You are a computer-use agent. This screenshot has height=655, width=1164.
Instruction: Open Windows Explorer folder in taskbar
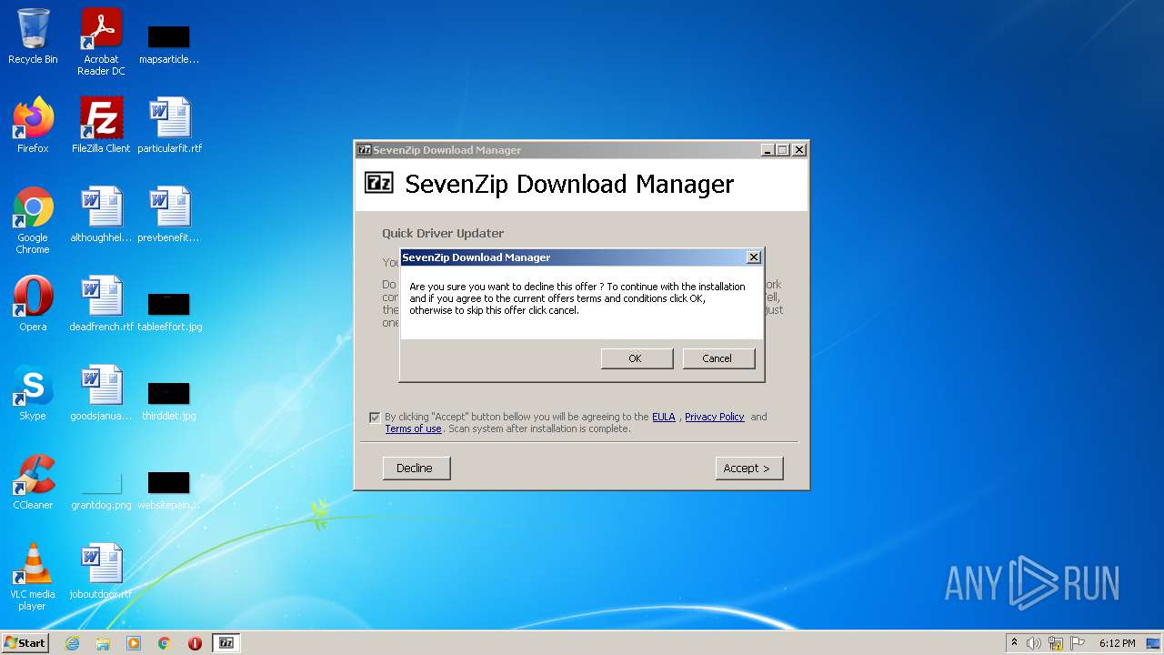click(103, 643)
